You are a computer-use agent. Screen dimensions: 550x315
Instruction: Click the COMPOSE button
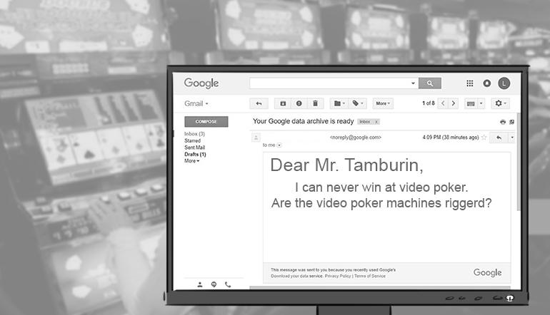point(206,121)
